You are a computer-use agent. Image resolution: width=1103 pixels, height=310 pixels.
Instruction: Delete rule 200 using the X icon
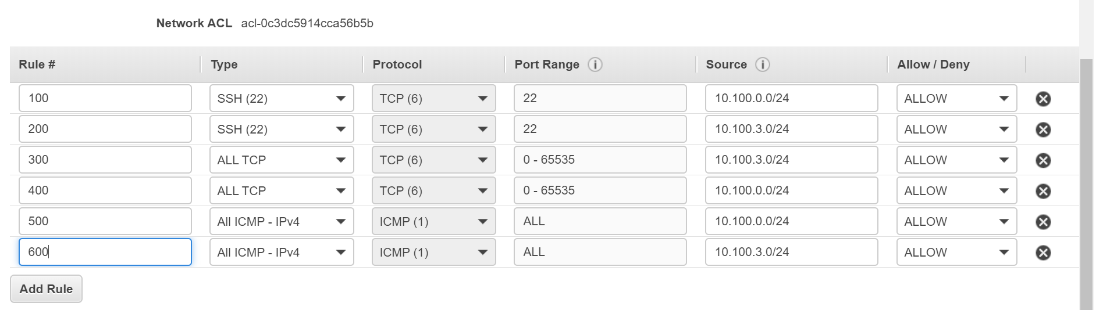click(x=1043, y=129)
